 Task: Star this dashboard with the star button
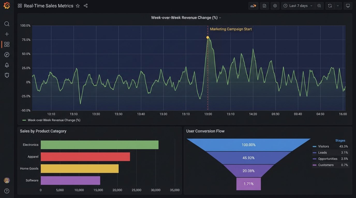tap(78, 5)
